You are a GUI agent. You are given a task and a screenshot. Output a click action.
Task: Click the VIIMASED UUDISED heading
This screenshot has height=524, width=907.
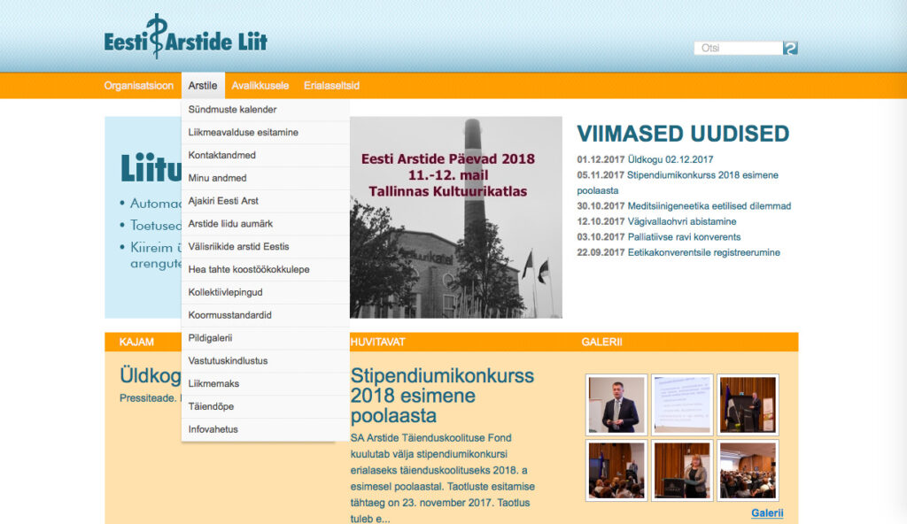[x=683, y=134]
